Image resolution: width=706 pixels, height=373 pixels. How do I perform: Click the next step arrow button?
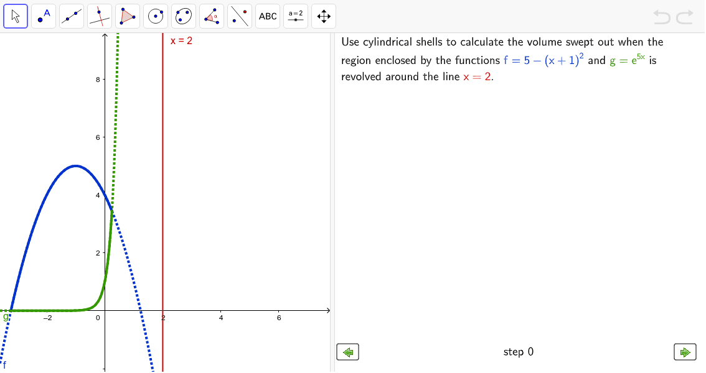pyautogui.click(x=685, y=352)
